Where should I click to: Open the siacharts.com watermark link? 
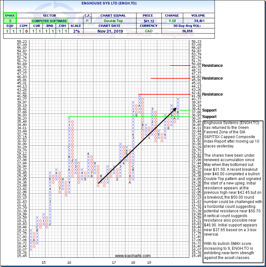point(133,256)
